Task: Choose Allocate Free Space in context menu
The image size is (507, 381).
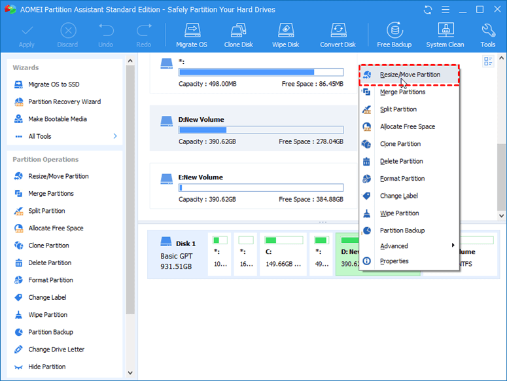Action: (x=409, y=127)
